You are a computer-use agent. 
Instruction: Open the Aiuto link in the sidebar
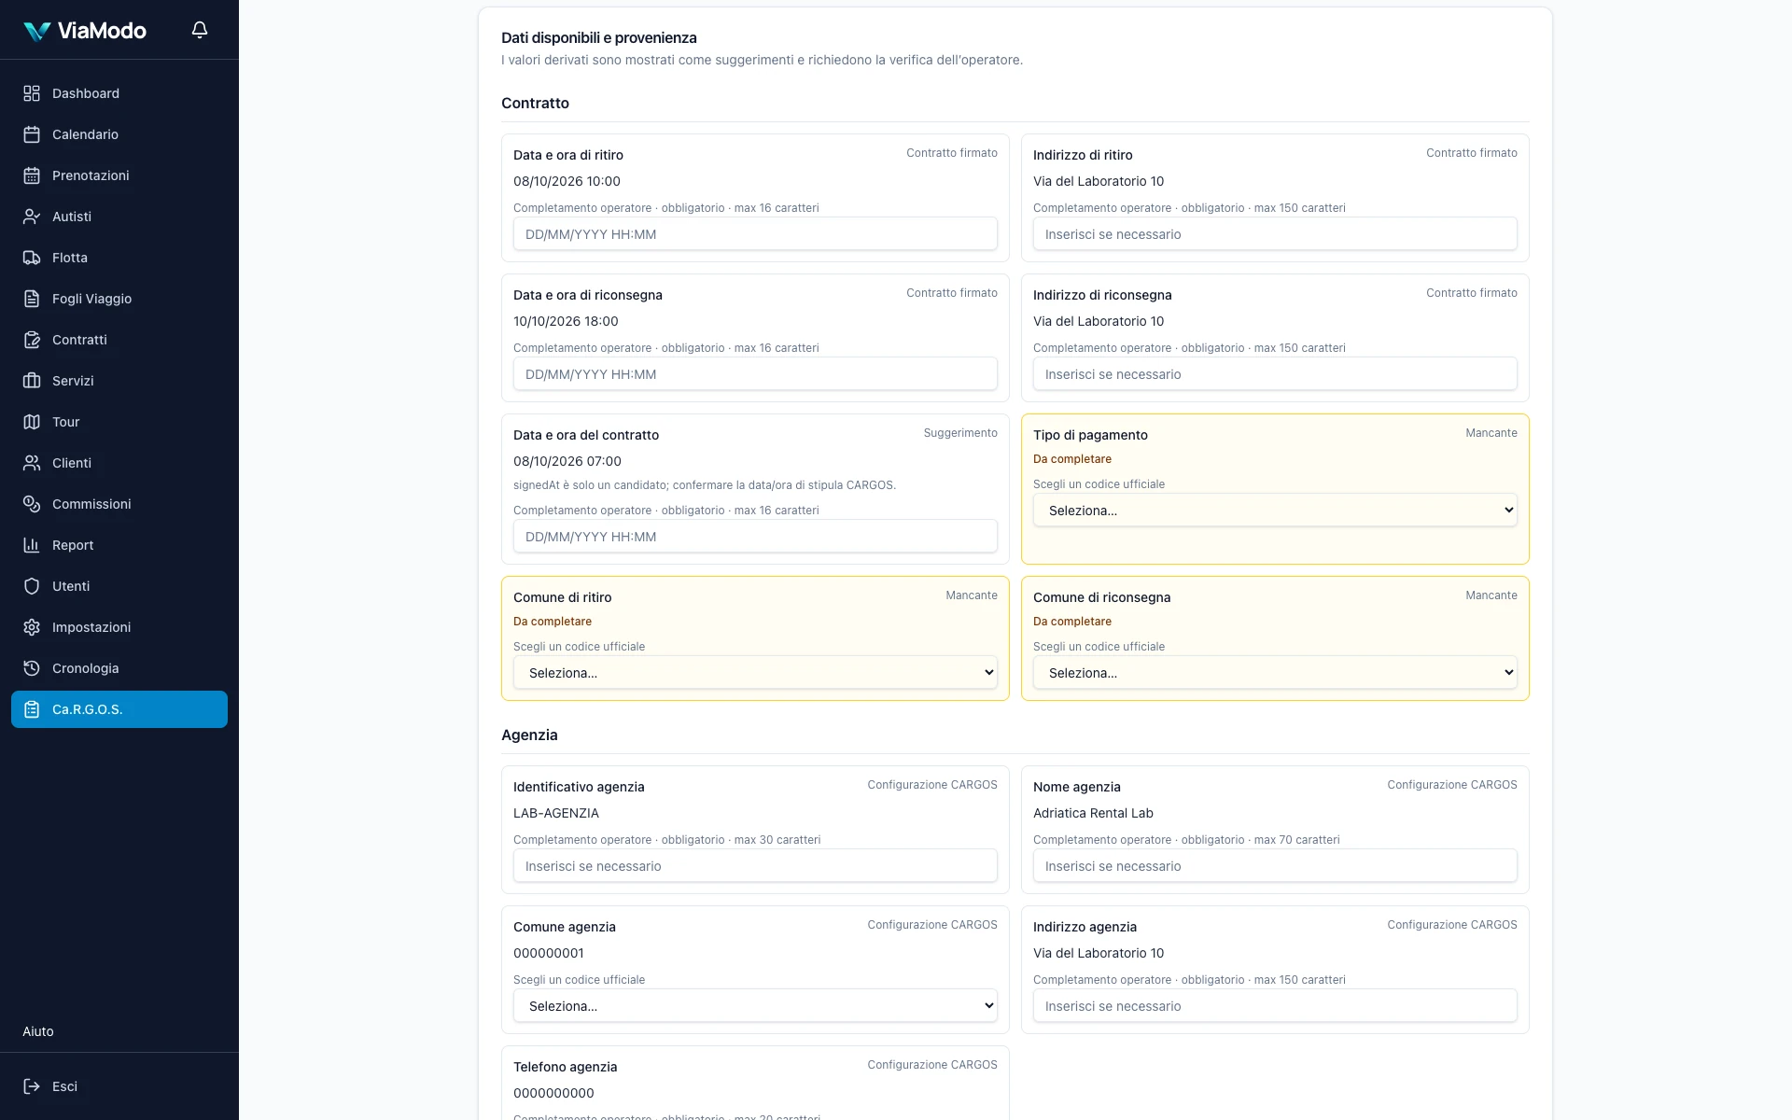(x=38, y=1031)
